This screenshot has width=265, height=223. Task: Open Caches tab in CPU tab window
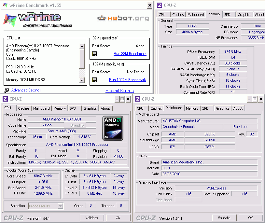click(24, 108)
